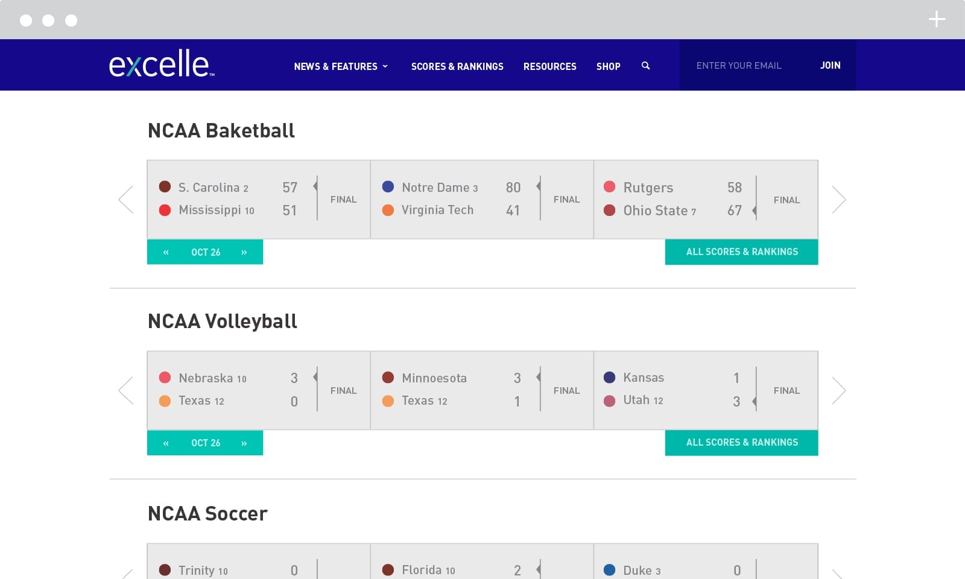
Task: Click the Join button
Action: tap(830, 65)
